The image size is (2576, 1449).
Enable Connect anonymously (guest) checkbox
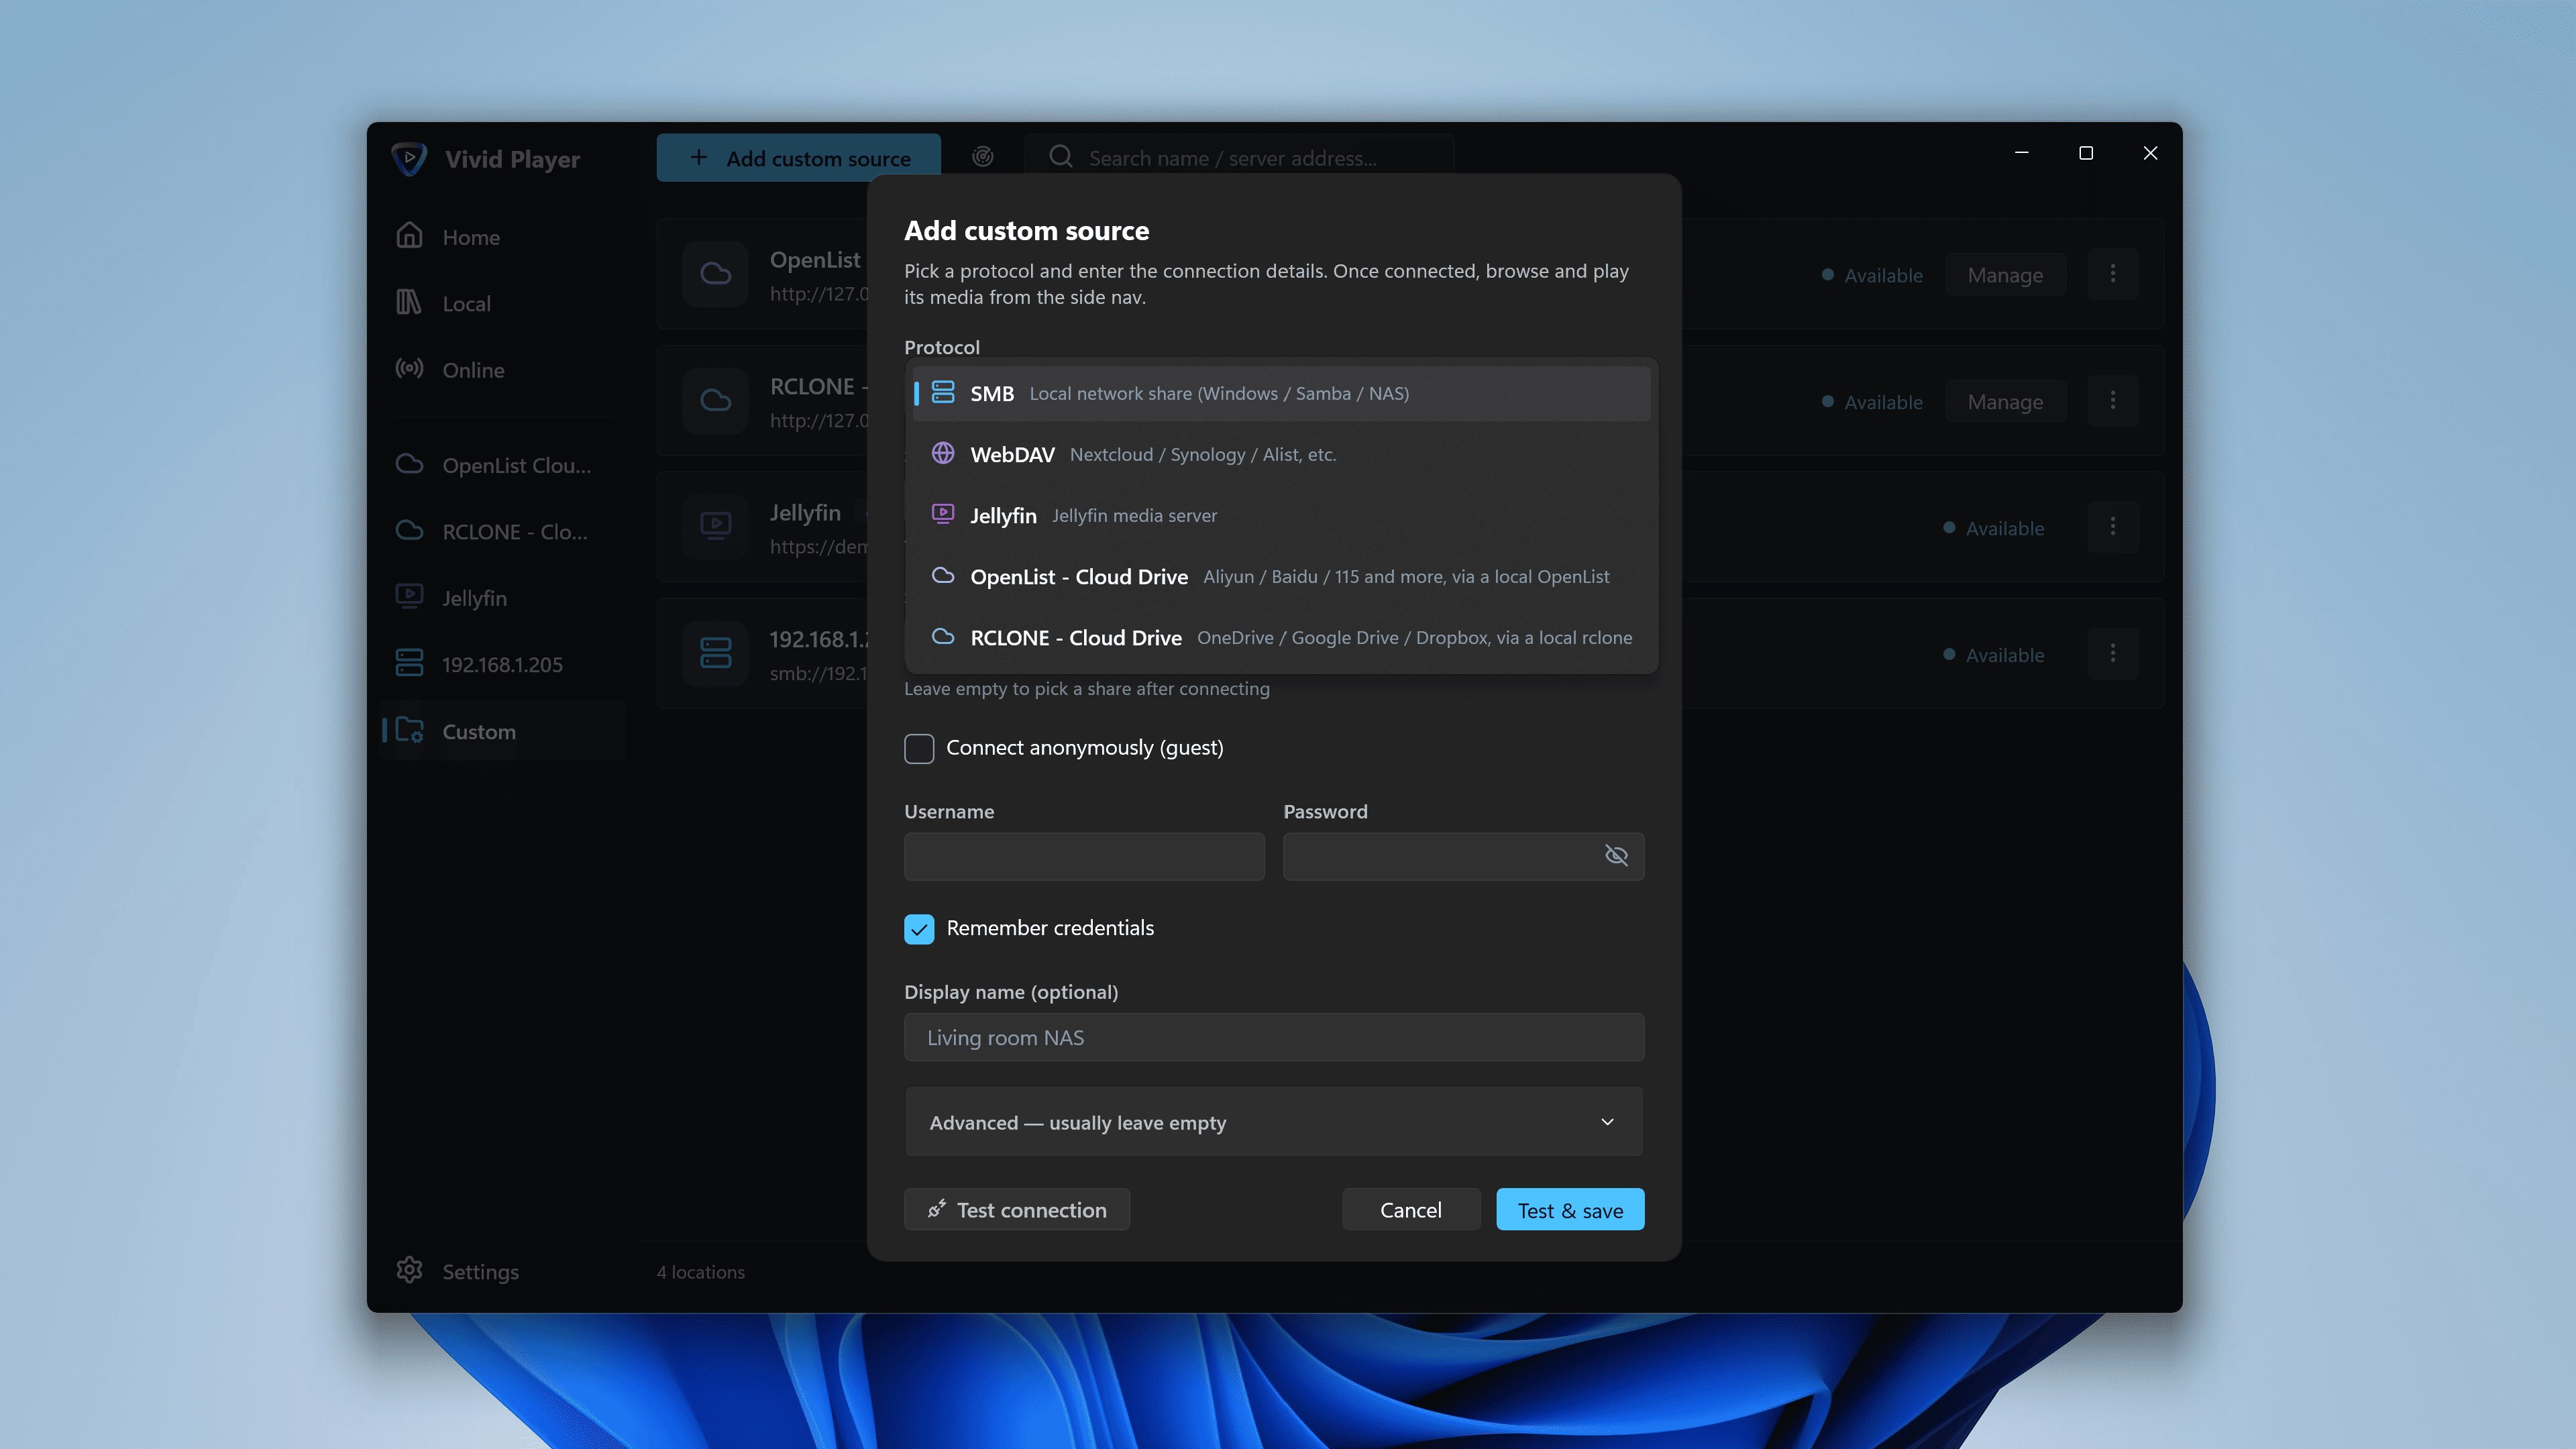click(x=919, y=748)
